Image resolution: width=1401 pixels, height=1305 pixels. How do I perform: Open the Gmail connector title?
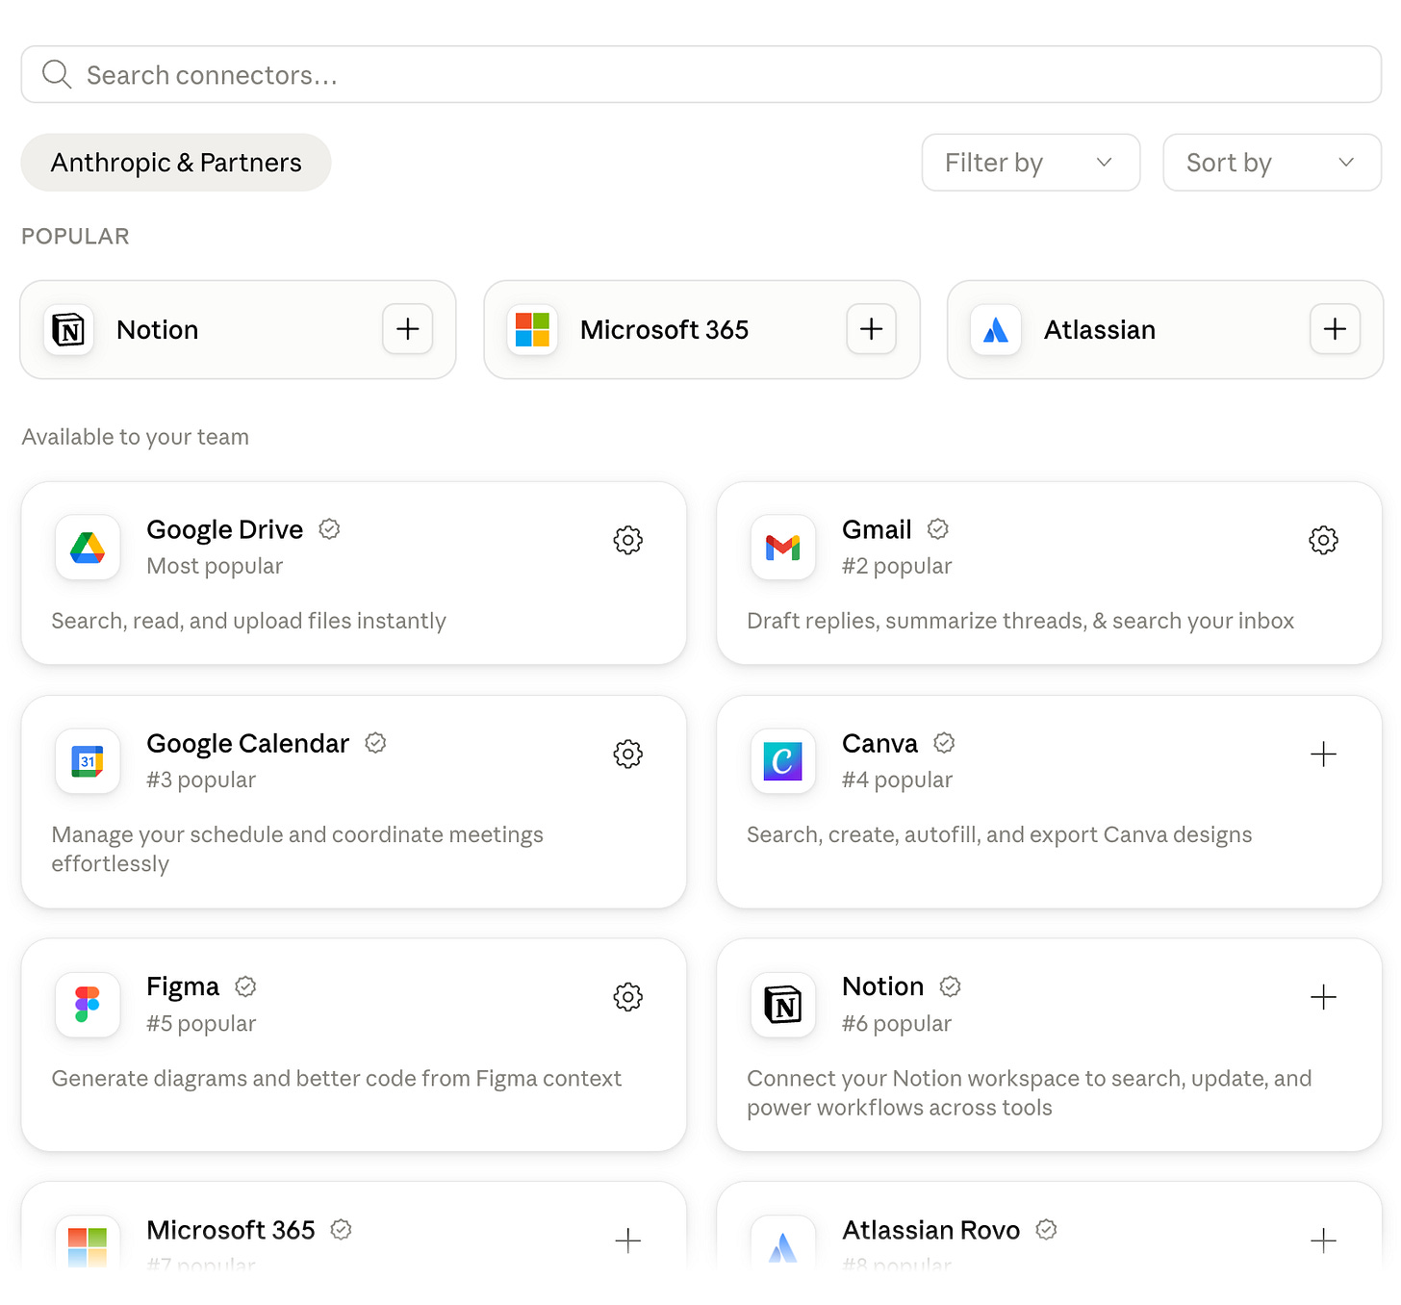pos(877,529)
